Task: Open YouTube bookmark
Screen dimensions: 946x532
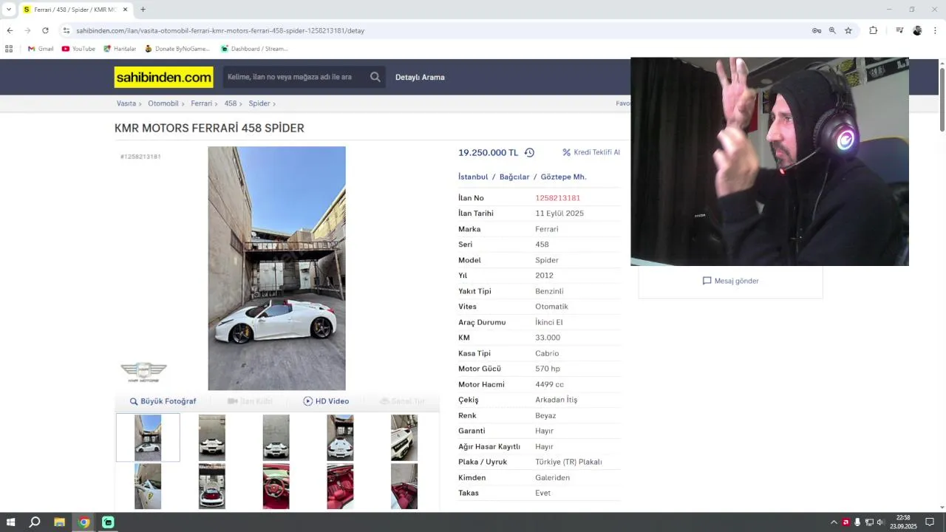Action: point(78,49)
